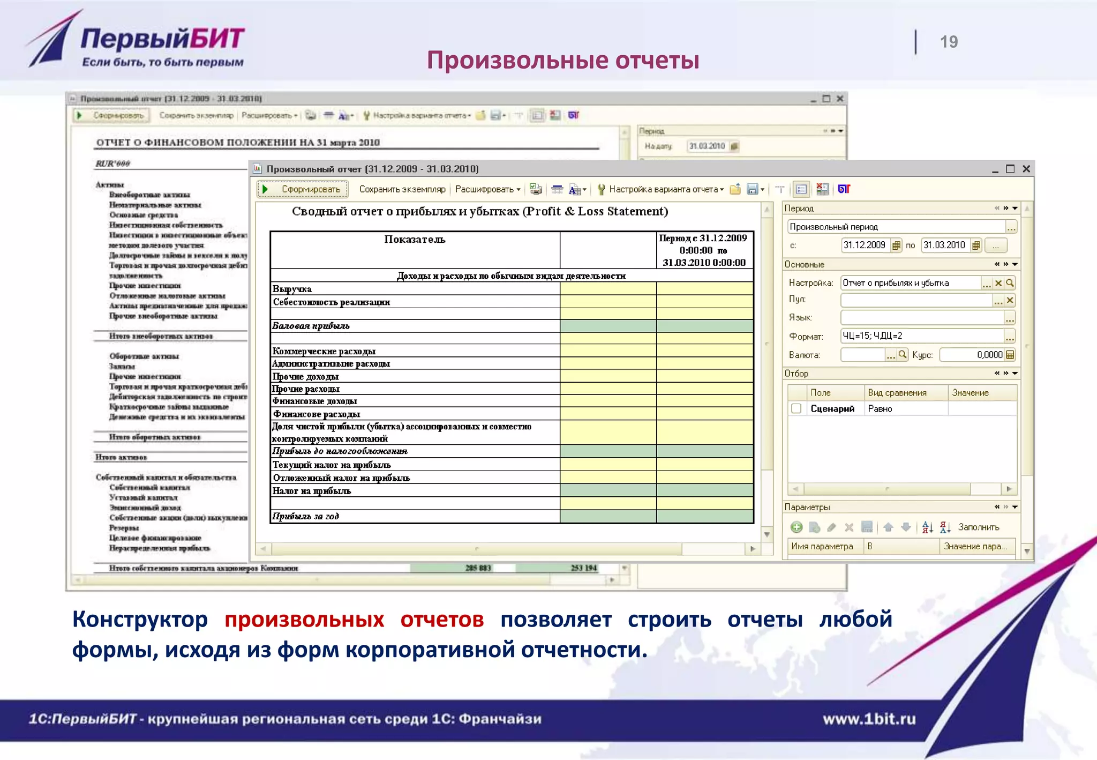
Task: Click the move up arrow icon in Параметры
Action: (888, 527)
